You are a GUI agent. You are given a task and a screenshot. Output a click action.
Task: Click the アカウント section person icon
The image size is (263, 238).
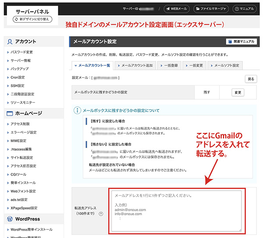point(11,42)
